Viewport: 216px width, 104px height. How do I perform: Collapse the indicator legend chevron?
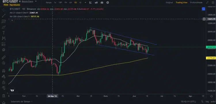[12, 20]
